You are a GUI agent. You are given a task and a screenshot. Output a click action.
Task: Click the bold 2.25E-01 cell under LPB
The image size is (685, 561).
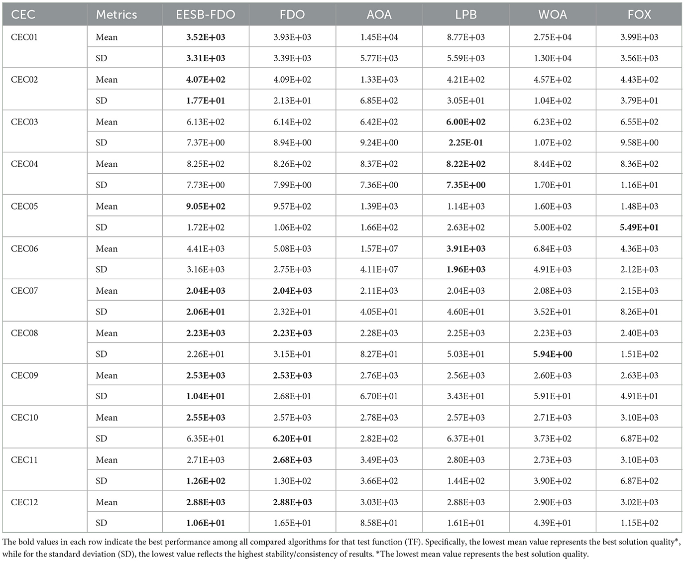coord(465,143)
